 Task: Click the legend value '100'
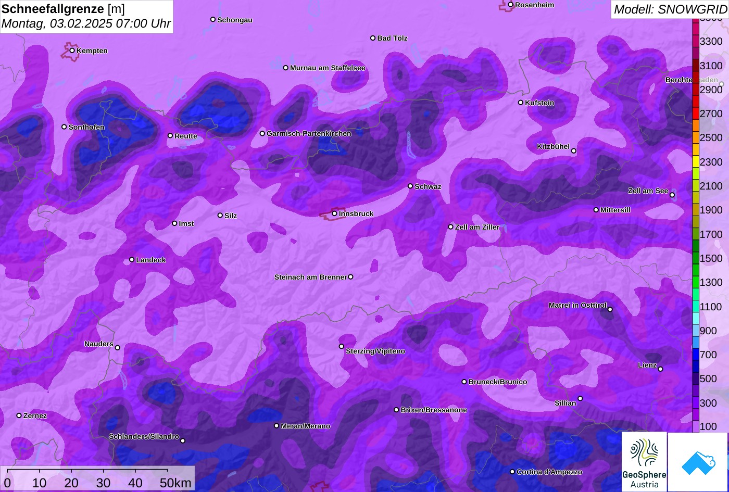[x=709, y=426]
